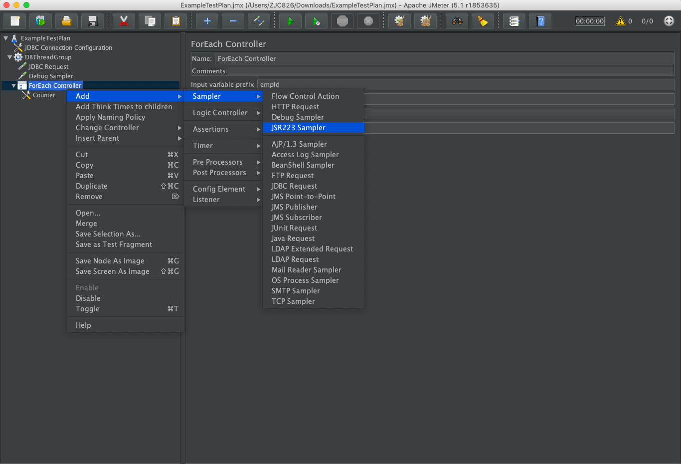Collapse the DBThreadGroup tree node

(9, 57)
